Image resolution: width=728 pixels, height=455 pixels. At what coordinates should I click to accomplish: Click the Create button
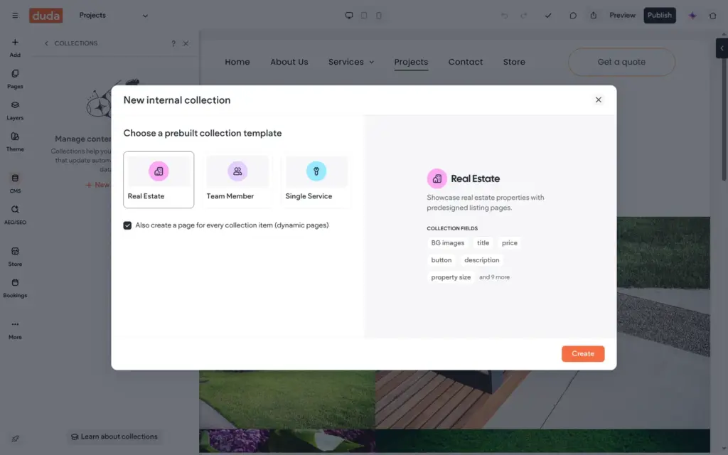pyautogui.click(x=583, y=354)
